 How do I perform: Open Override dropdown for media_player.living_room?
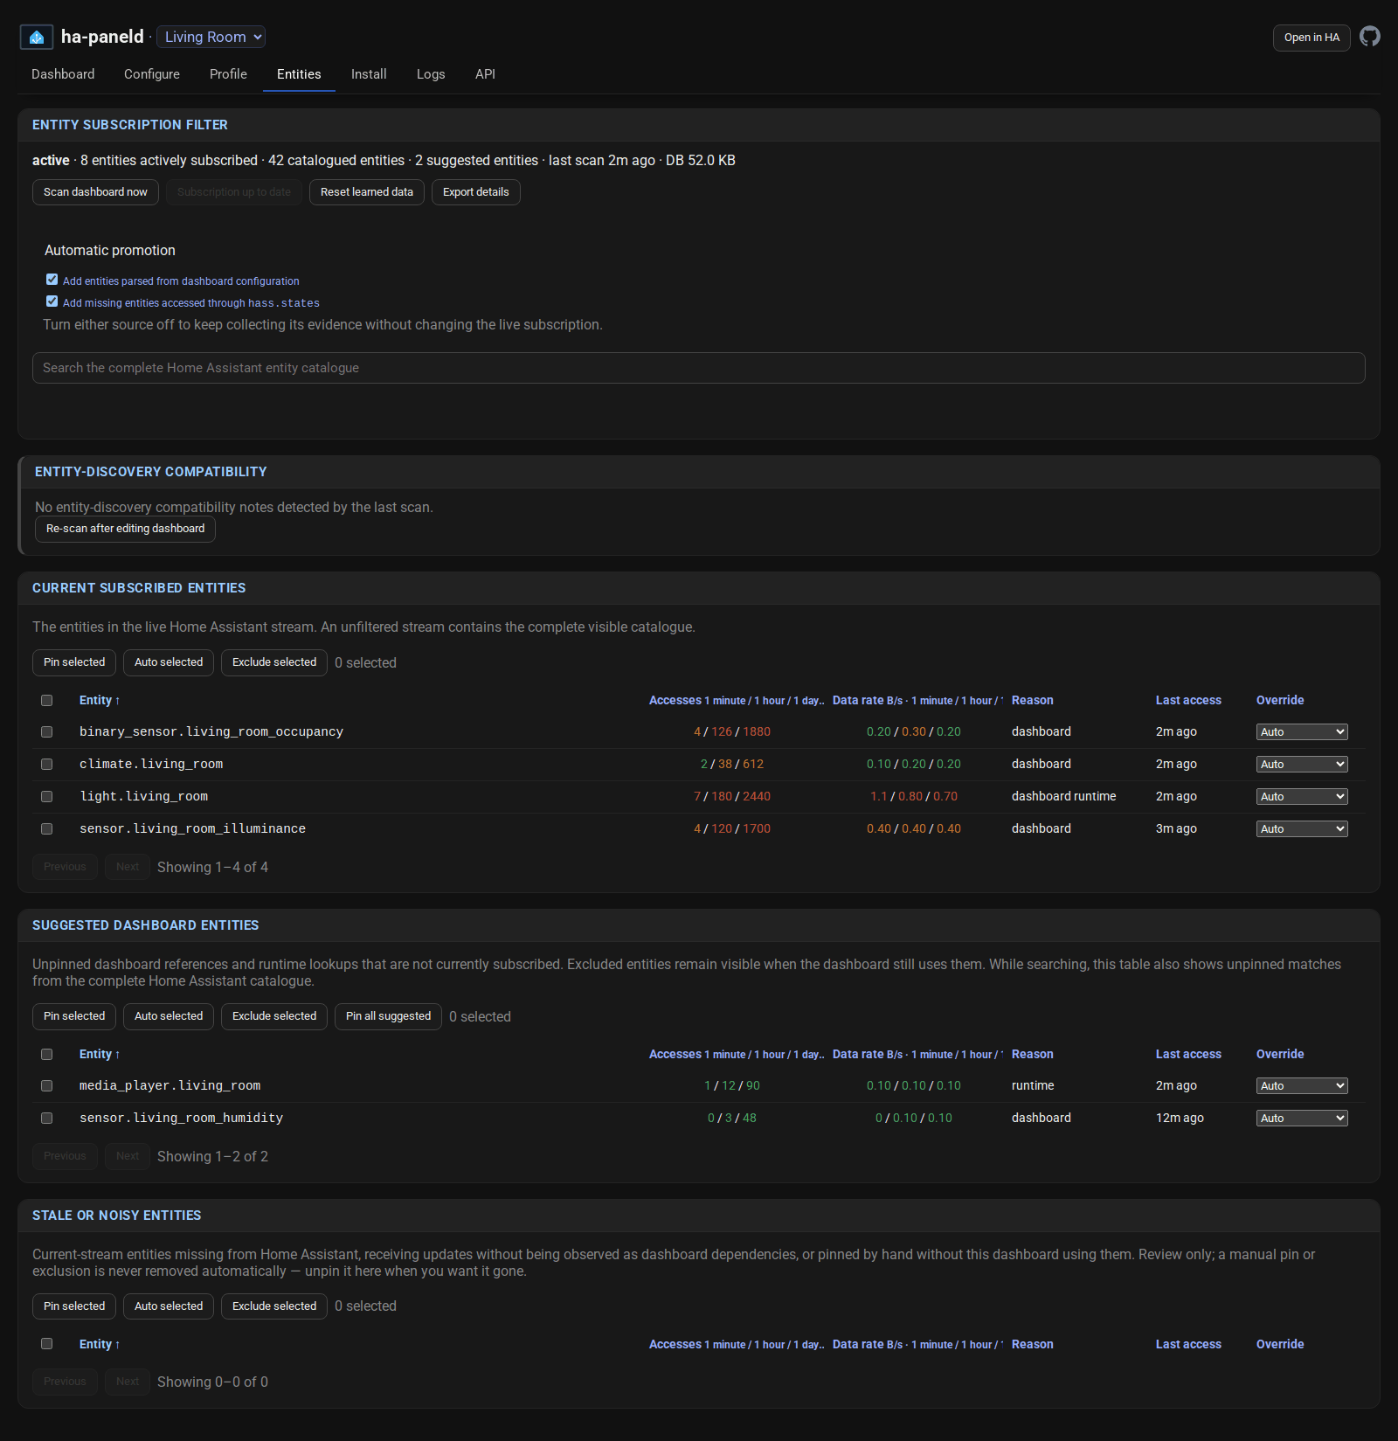pyautogui.click(x=1302, y=1086)
